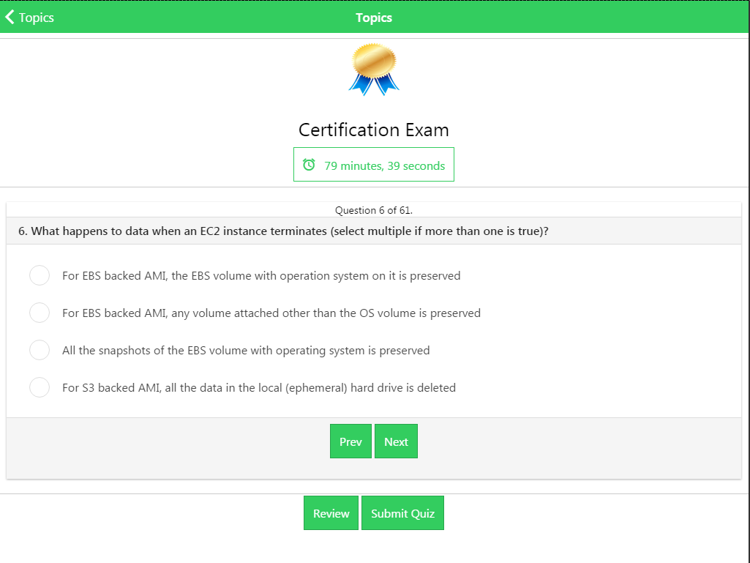The height and width of the screenshot is (563, 750).
Task: Click the gold award ribbon badge
Action: coord(374,69)
